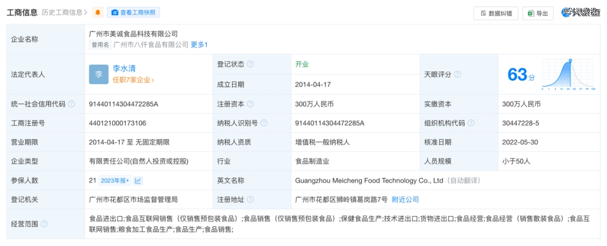The image size is (607, 246).
Task: Click help icon beside 注册地址
Action: tap(251, 199)
